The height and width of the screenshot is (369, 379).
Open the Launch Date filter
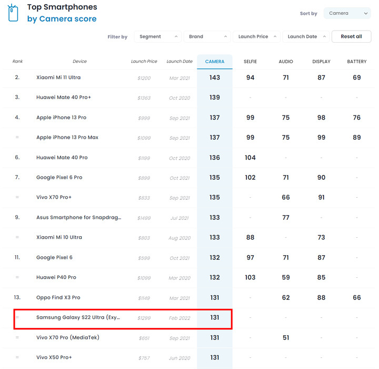pyautogui.click(x=306, y=36)
